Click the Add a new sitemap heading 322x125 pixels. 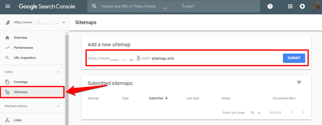coord(109,45)
